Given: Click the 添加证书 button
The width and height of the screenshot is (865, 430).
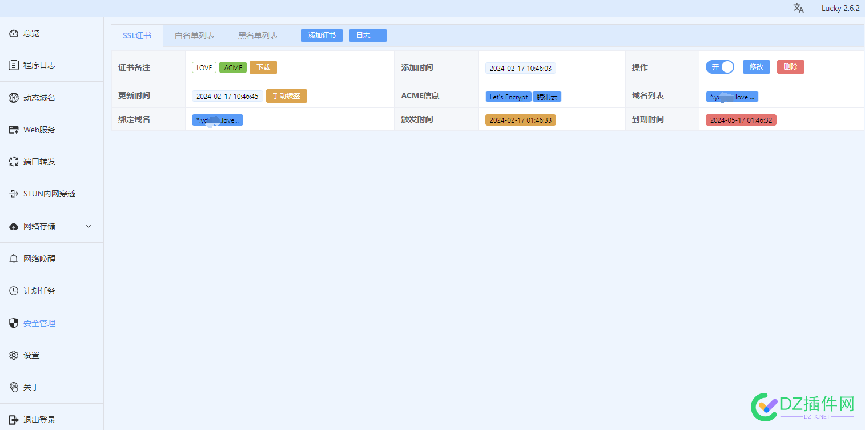Looking at the screenshot, I should 322,35.
